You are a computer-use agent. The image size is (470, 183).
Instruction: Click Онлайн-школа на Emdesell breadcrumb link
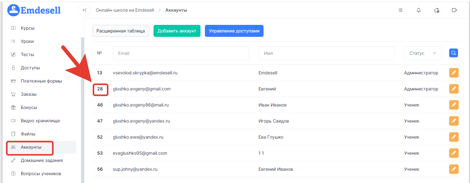click(125, 10)
